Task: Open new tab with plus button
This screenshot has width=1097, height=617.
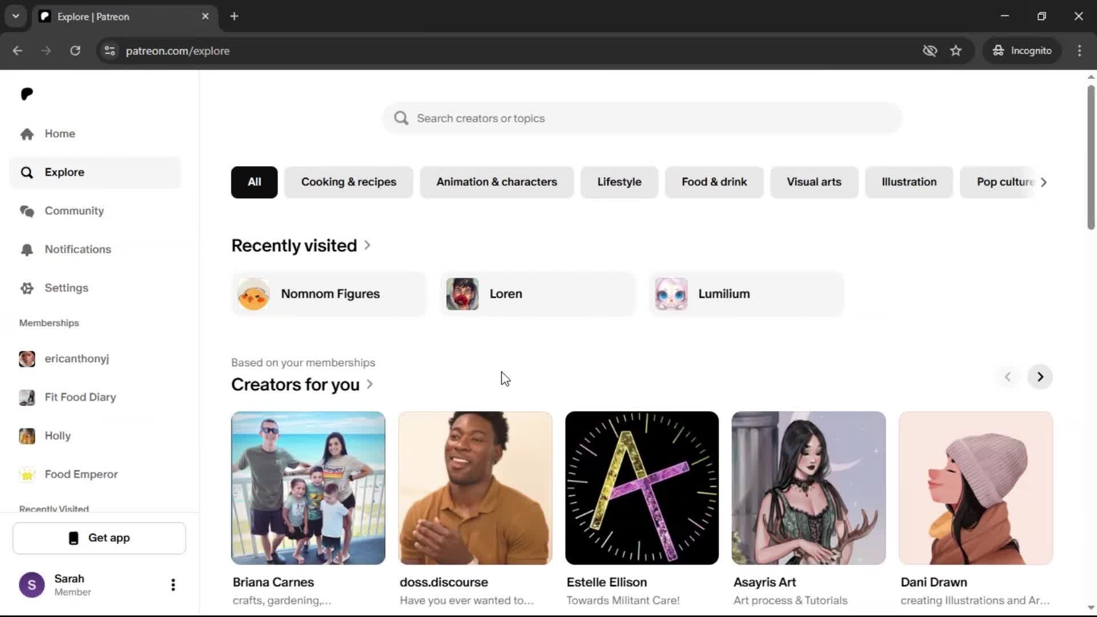Action: click(x=234, y=17)
